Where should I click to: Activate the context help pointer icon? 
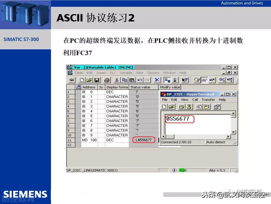click(x=185, y=80)
